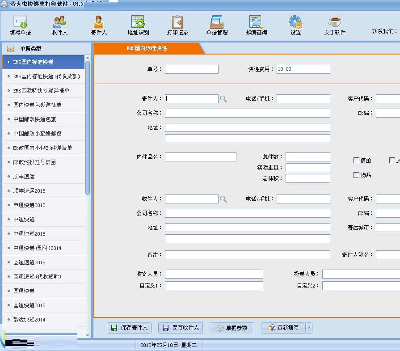Select EMS国内标准快递(代收货款) form type

click(x=43, y=76)
